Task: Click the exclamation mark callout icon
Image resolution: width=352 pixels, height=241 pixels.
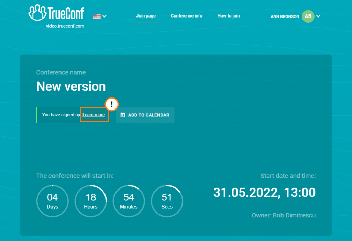Action: 112,104
